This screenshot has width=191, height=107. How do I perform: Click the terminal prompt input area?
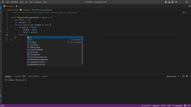[26, 80]
